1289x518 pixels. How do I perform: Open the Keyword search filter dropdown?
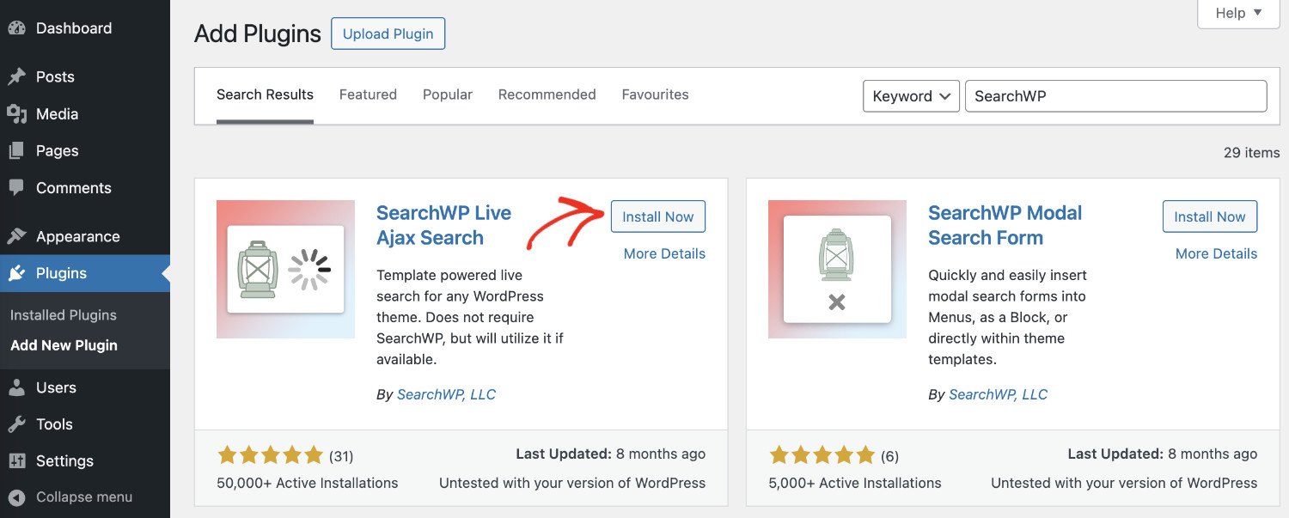tap(911, 96)
